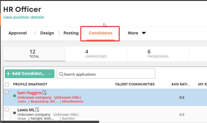Select the Approval tab
The height and width of the screenshot is (123, 207).
click(x=17, y=33)
